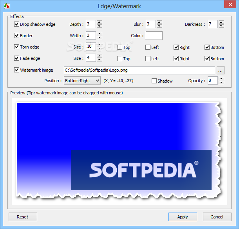The width and height of the screenshot is (239, 229).
Task: Click the Fade edge Size field
Action: pyautogui.click(x=91, y=58)
